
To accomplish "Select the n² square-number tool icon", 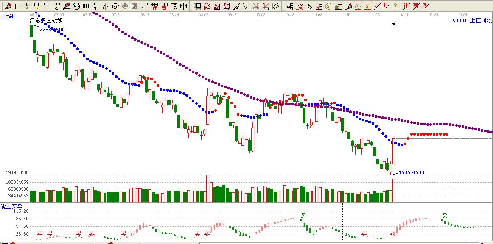I will pyautogui.click(x=96, y=6).
